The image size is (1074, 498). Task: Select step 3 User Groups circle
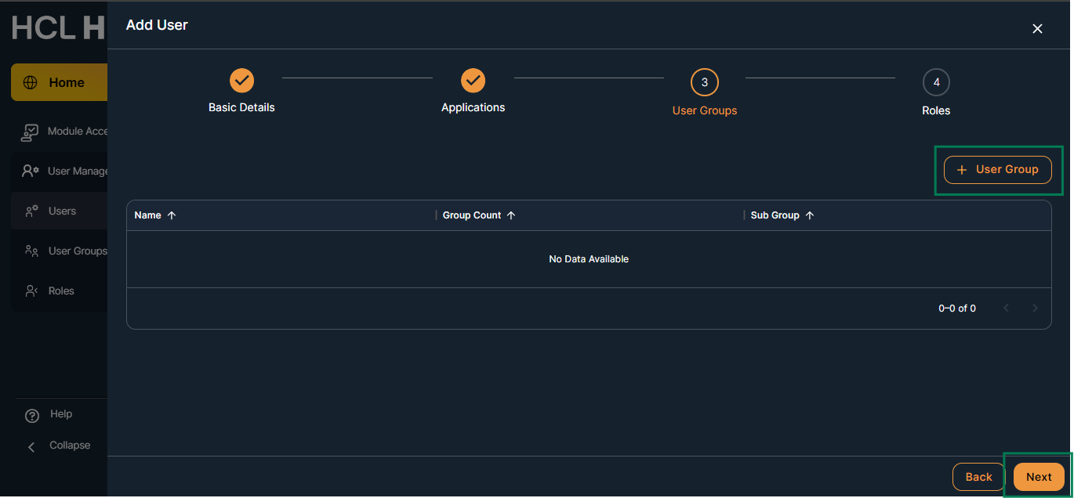point(704,82)
